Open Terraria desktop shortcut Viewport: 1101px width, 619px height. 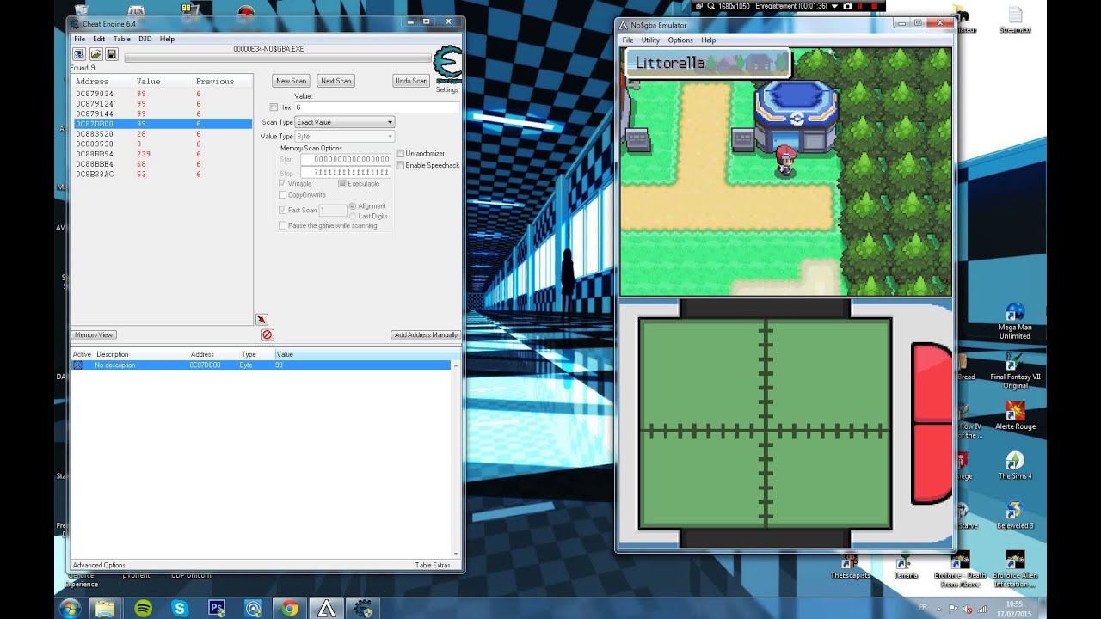905,566
